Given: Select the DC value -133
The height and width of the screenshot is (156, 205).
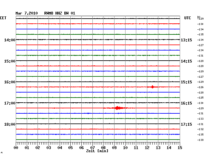Looking at the screenshot, I should click(200, 119).
